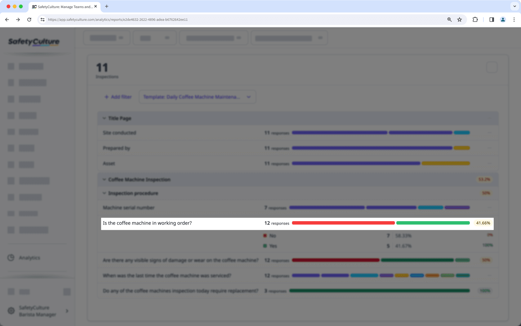Click the Add filter button

[x=118, y=97]
